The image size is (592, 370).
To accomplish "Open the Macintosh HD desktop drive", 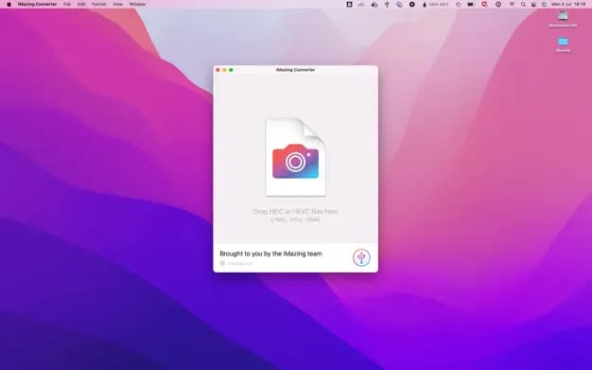I will pyautogui.click(x=563, y=19).
